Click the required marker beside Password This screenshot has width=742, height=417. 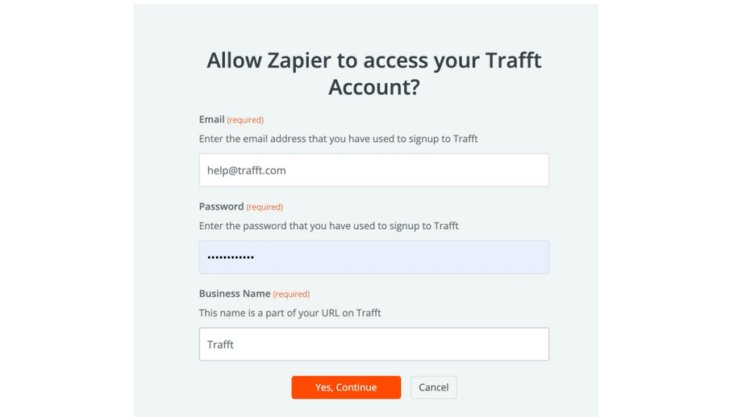[265, 207]
